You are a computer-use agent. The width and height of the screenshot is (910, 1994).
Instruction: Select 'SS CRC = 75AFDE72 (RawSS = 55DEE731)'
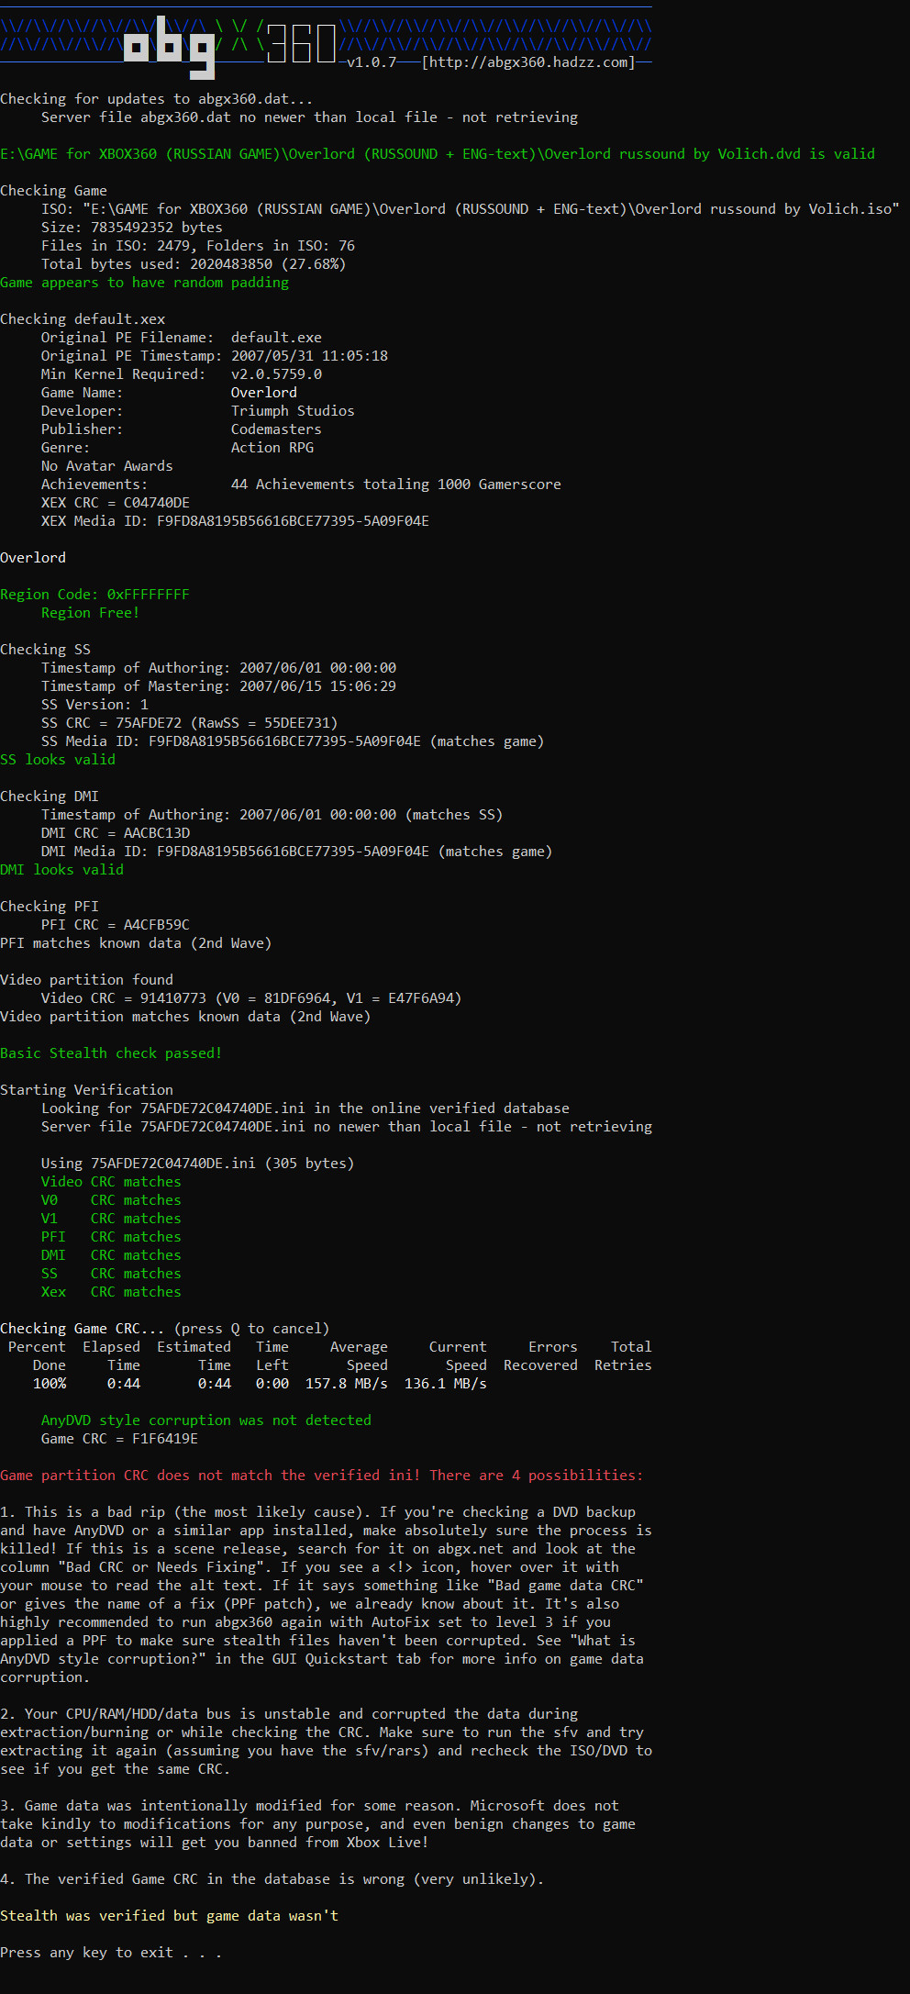(x=189, y=723)
